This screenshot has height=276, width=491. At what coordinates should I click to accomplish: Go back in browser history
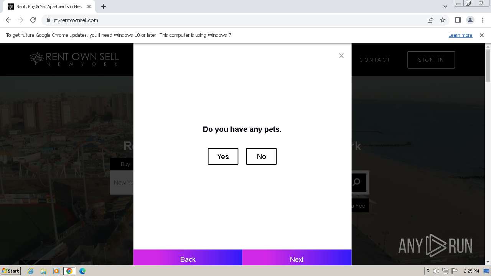pos(8,20)
